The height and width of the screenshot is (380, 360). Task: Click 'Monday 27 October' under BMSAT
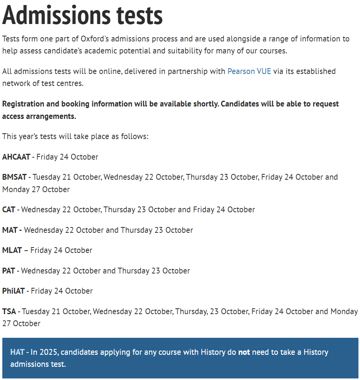[x=36, y=189]
